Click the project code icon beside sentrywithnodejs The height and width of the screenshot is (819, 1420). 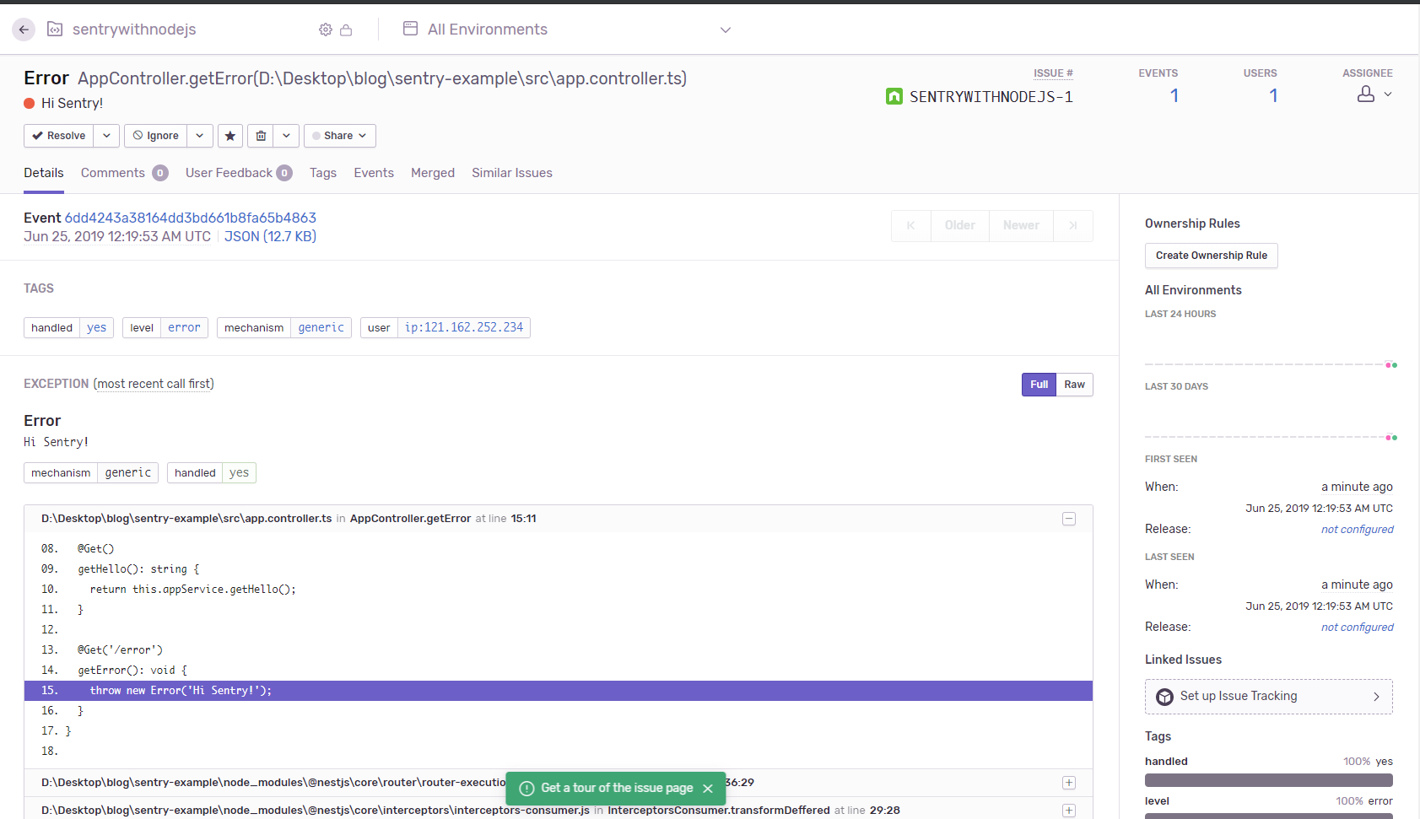[x=55, y=30]
